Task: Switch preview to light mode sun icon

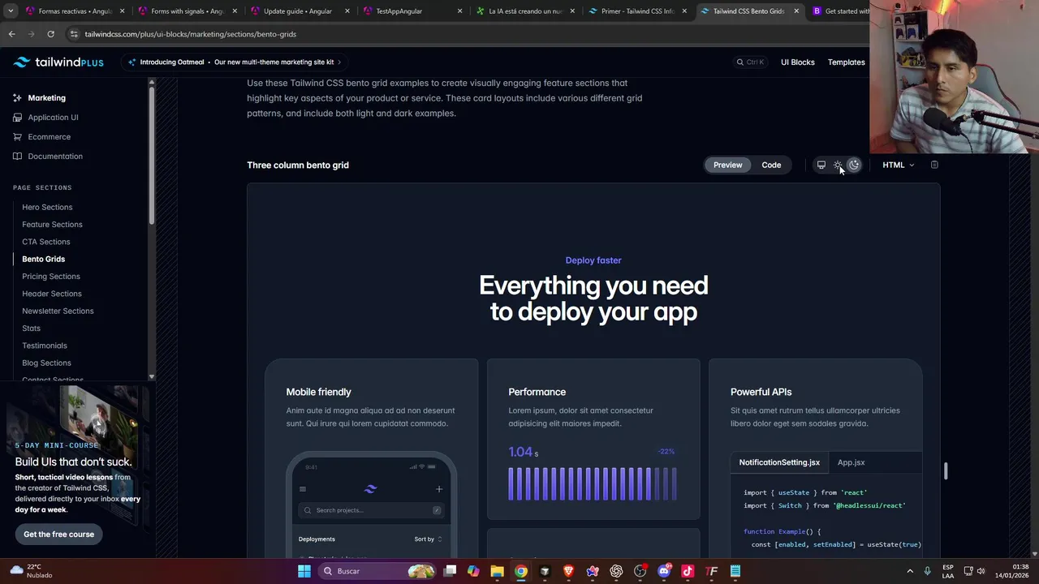Action: (x=838, y=165)
